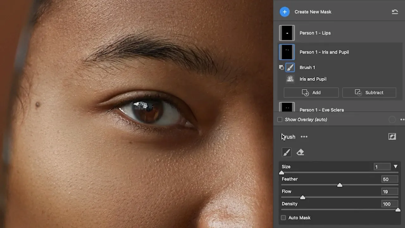This screenshot has width=405, height=228.
Task: Click the Subtract button
Action: tap(369, 92)
